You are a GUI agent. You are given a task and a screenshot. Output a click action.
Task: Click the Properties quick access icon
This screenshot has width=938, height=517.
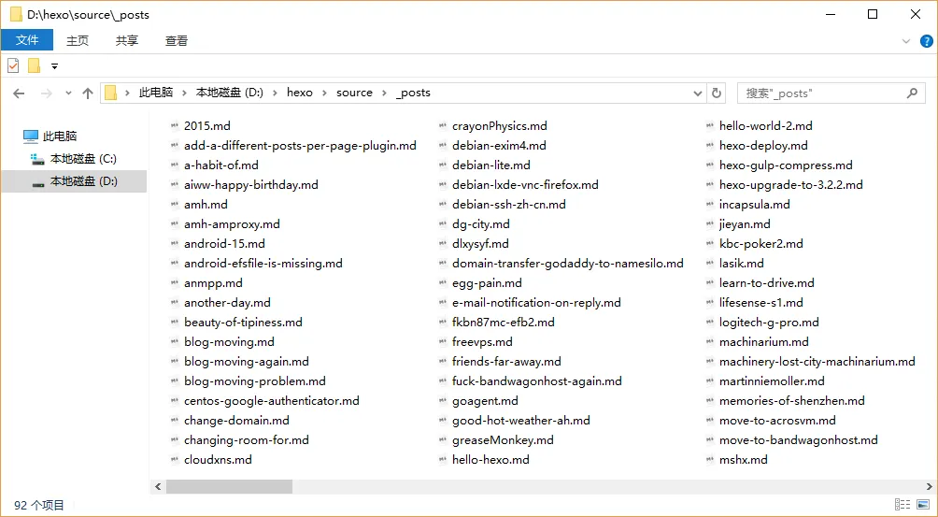tap(13, 65)
